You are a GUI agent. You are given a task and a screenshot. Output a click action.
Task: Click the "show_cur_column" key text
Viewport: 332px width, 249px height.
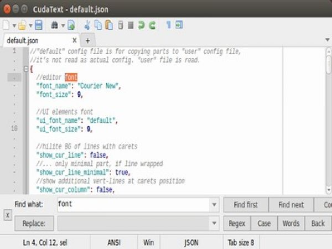63,189
